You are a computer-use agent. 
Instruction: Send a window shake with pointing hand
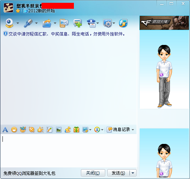pyautogui.click(x=40, y=130)
